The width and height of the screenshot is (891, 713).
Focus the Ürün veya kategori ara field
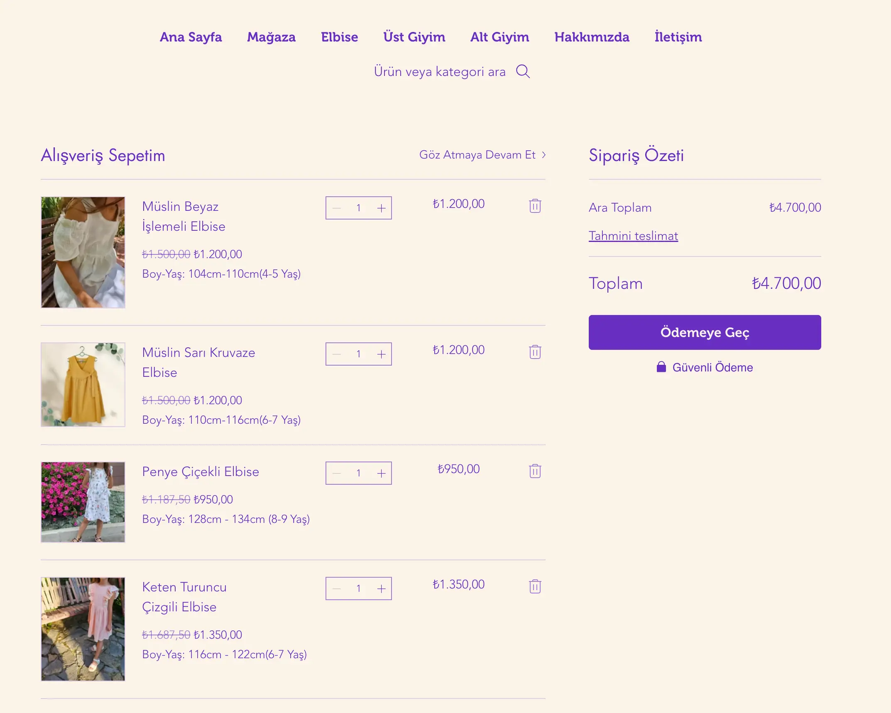[x=439, y=72]
